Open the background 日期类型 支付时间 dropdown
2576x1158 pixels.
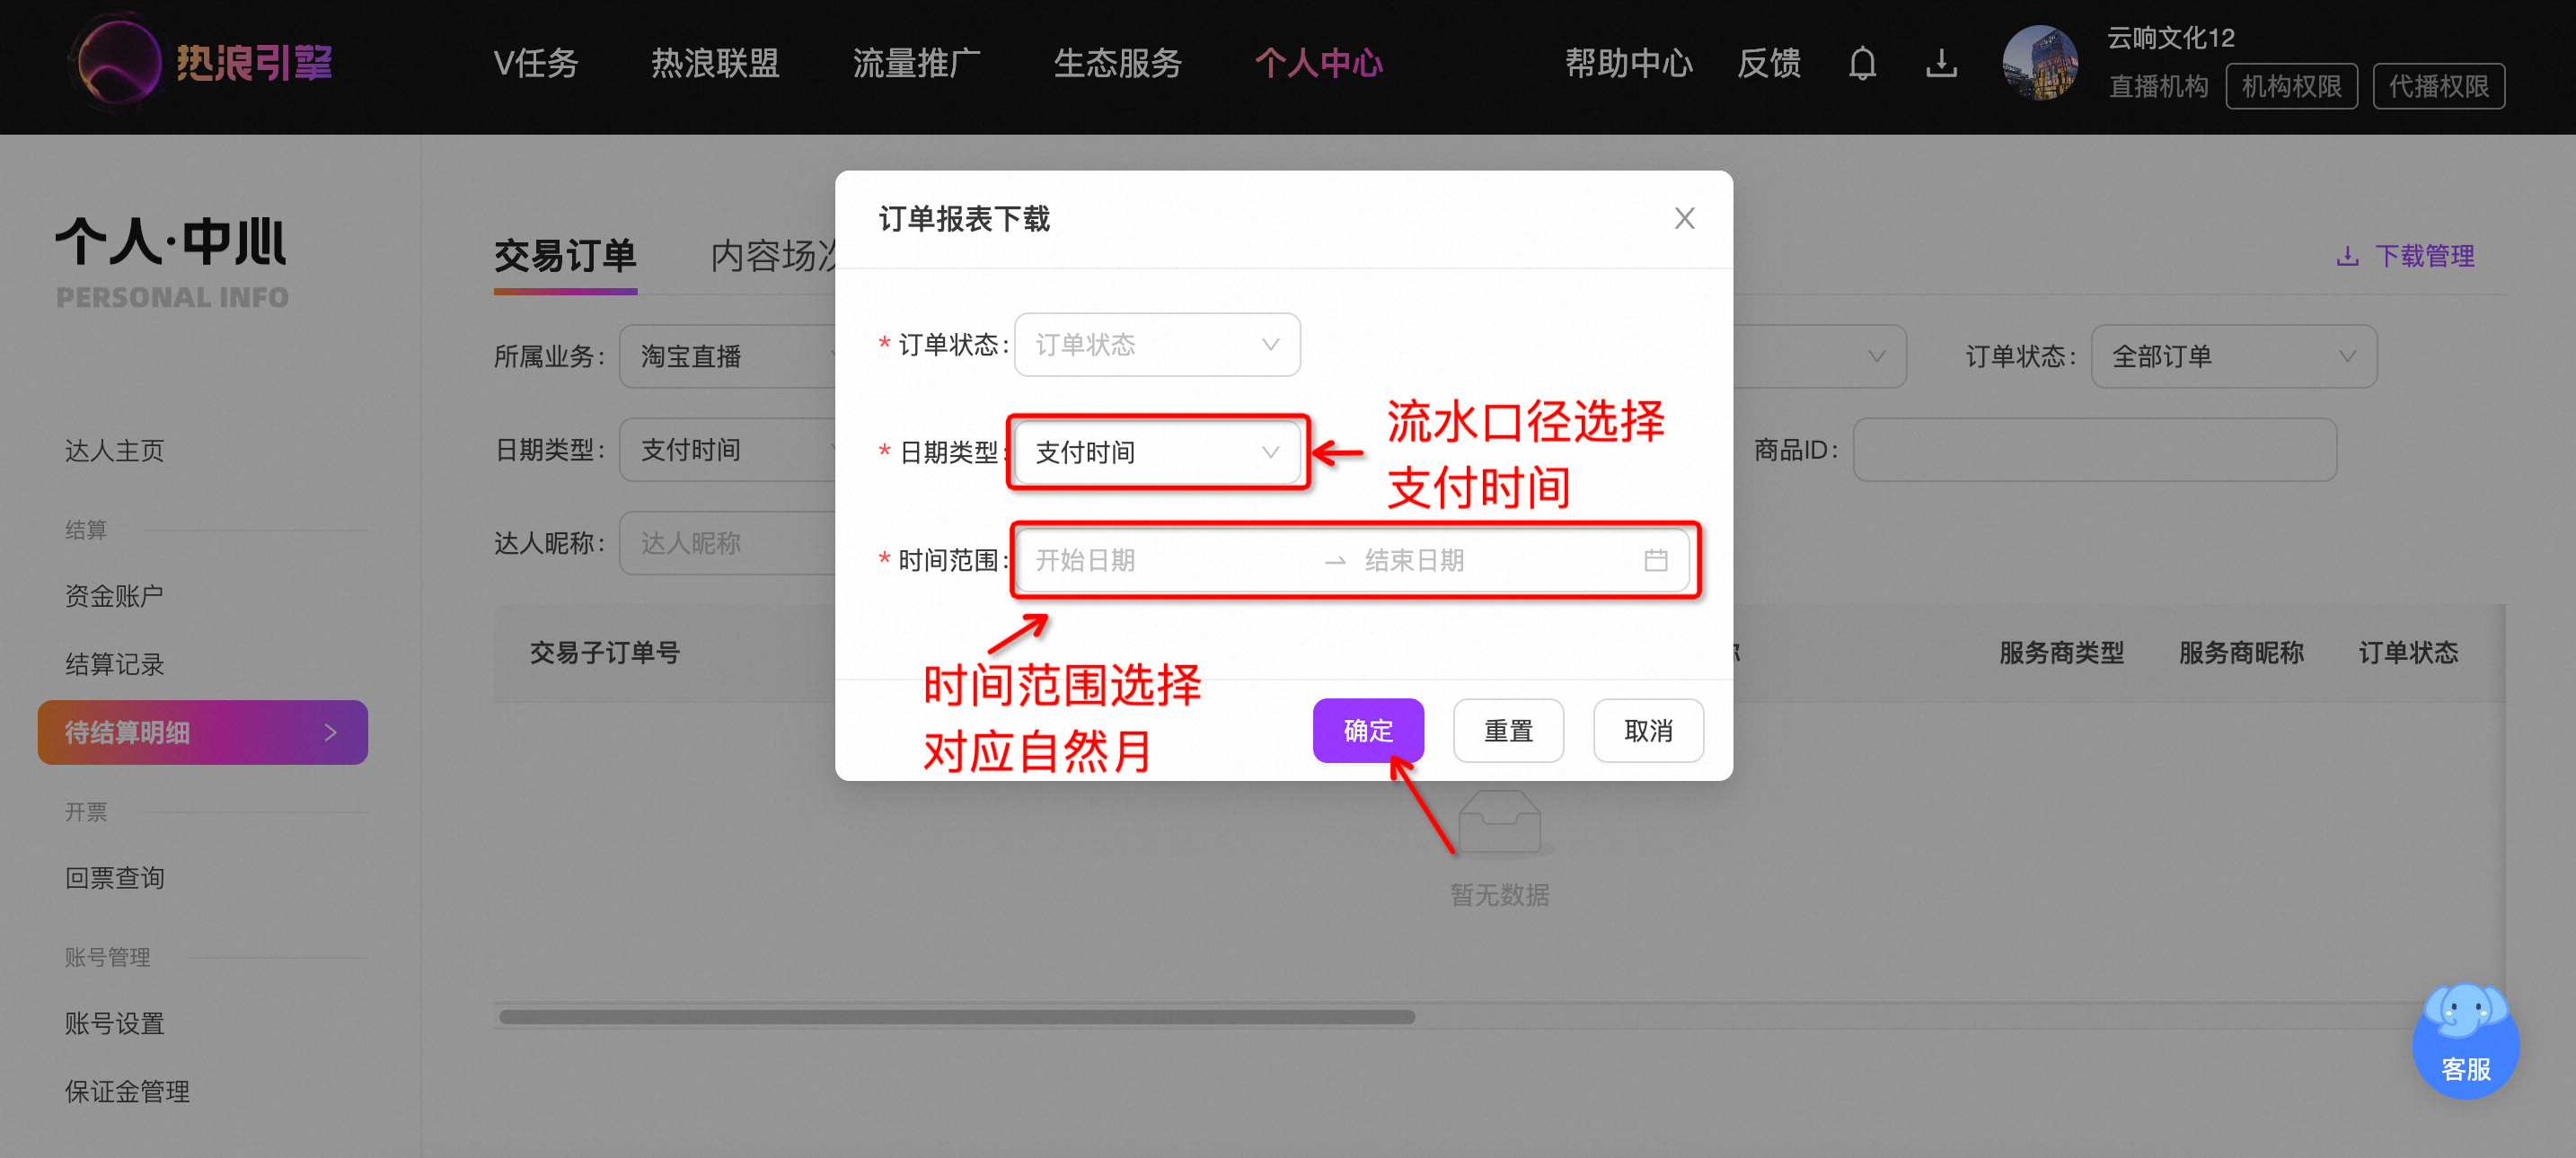pos(728,450)
